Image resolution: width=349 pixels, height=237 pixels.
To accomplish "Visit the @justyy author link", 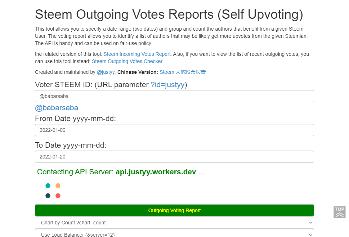I will [106, 72].
